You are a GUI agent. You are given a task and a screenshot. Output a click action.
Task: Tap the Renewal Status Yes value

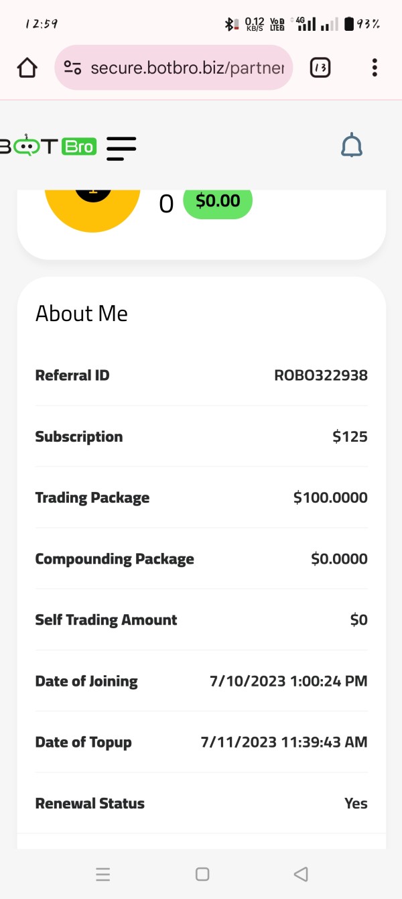(356, 803)
